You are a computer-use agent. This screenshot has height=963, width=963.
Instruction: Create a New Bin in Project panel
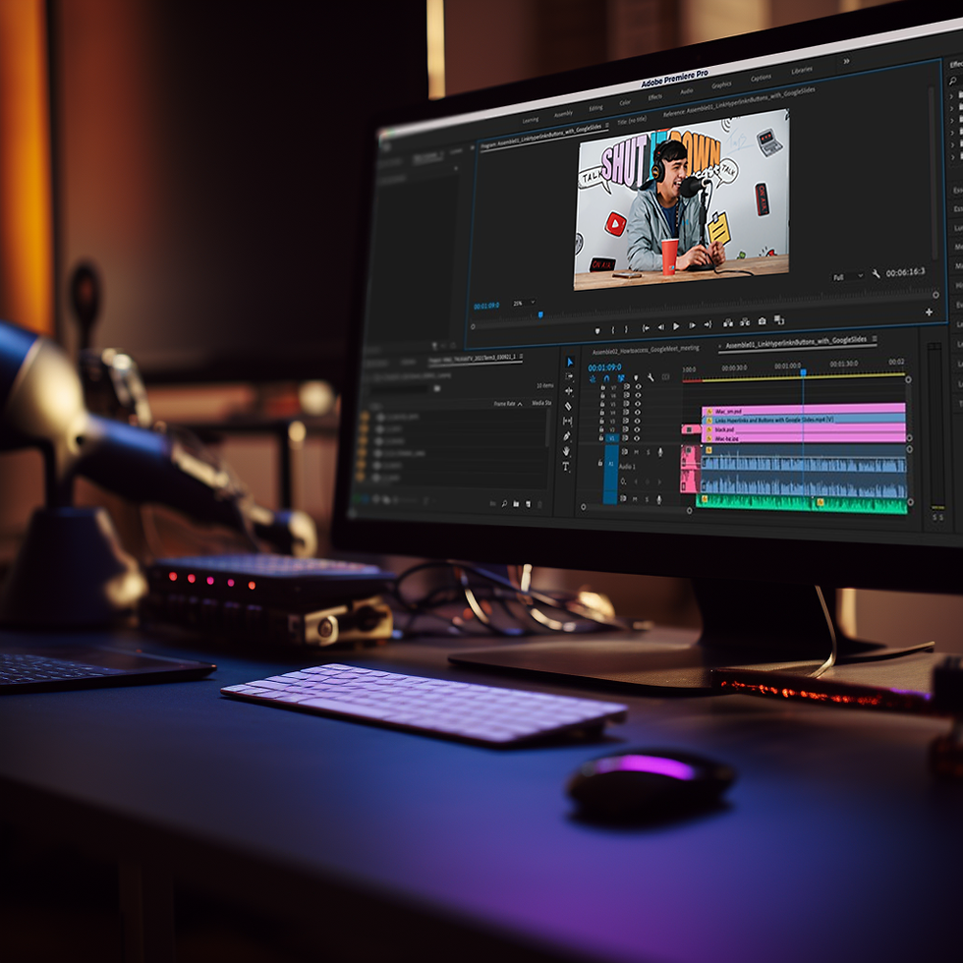click(x=516, y=503)
